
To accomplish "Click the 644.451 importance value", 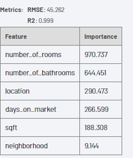I will coord(95,73).
